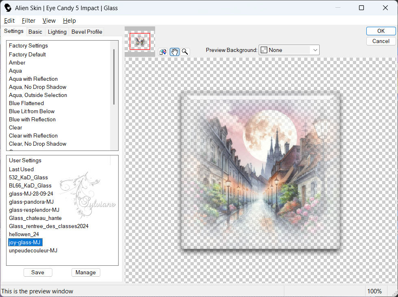Click the glass-effect image in preview window
Screen dimensions: 398x297
[x=260, y=171]
